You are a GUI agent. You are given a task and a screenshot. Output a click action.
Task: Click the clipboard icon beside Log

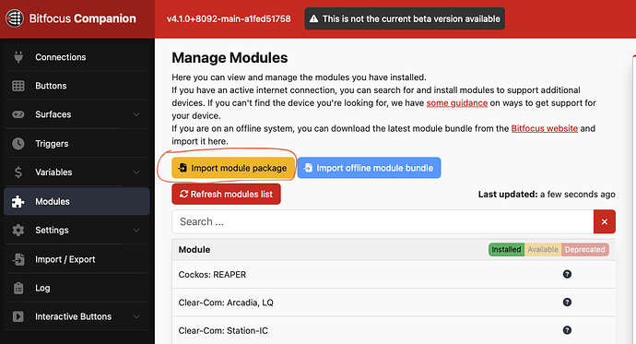[x=18, y=288]
